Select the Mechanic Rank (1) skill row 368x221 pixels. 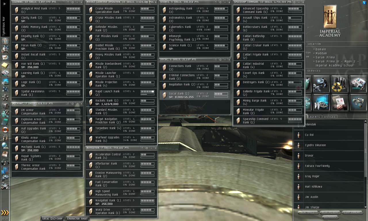click(x=47, y=148)
